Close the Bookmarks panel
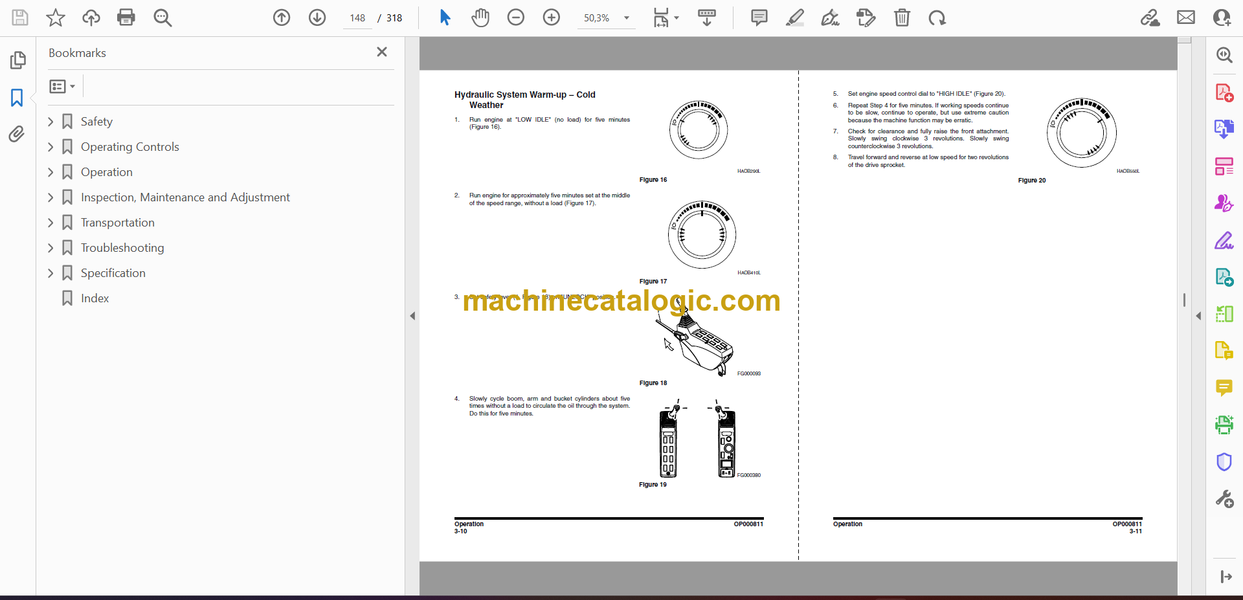Viewport: 1243px width, 600px height. click(x=382, y=52)
